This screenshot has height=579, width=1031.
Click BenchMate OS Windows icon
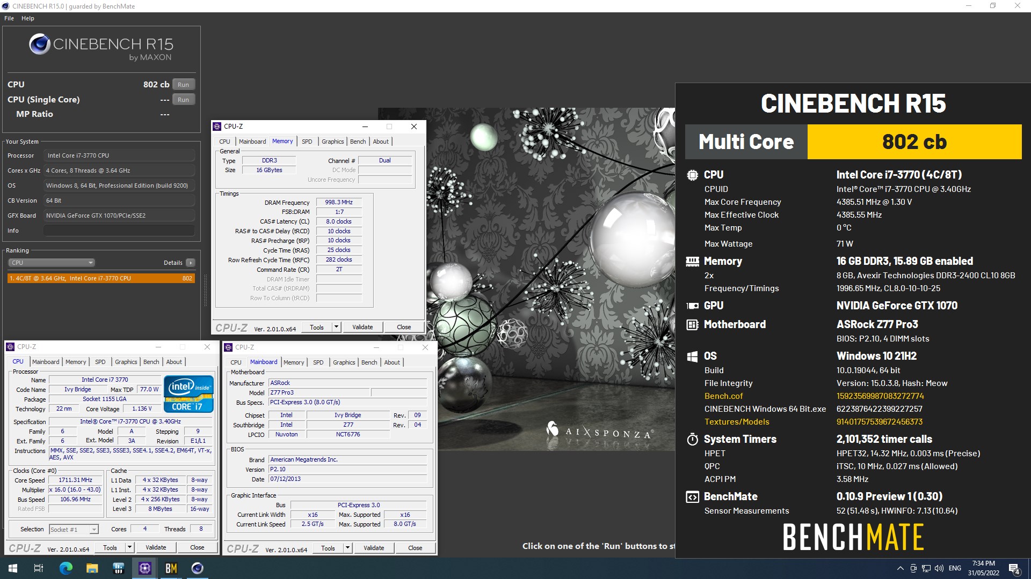click(x=692, y=356)
